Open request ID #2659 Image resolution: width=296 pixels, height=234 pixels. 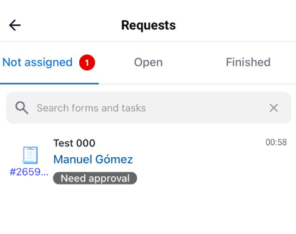point(29,172)
